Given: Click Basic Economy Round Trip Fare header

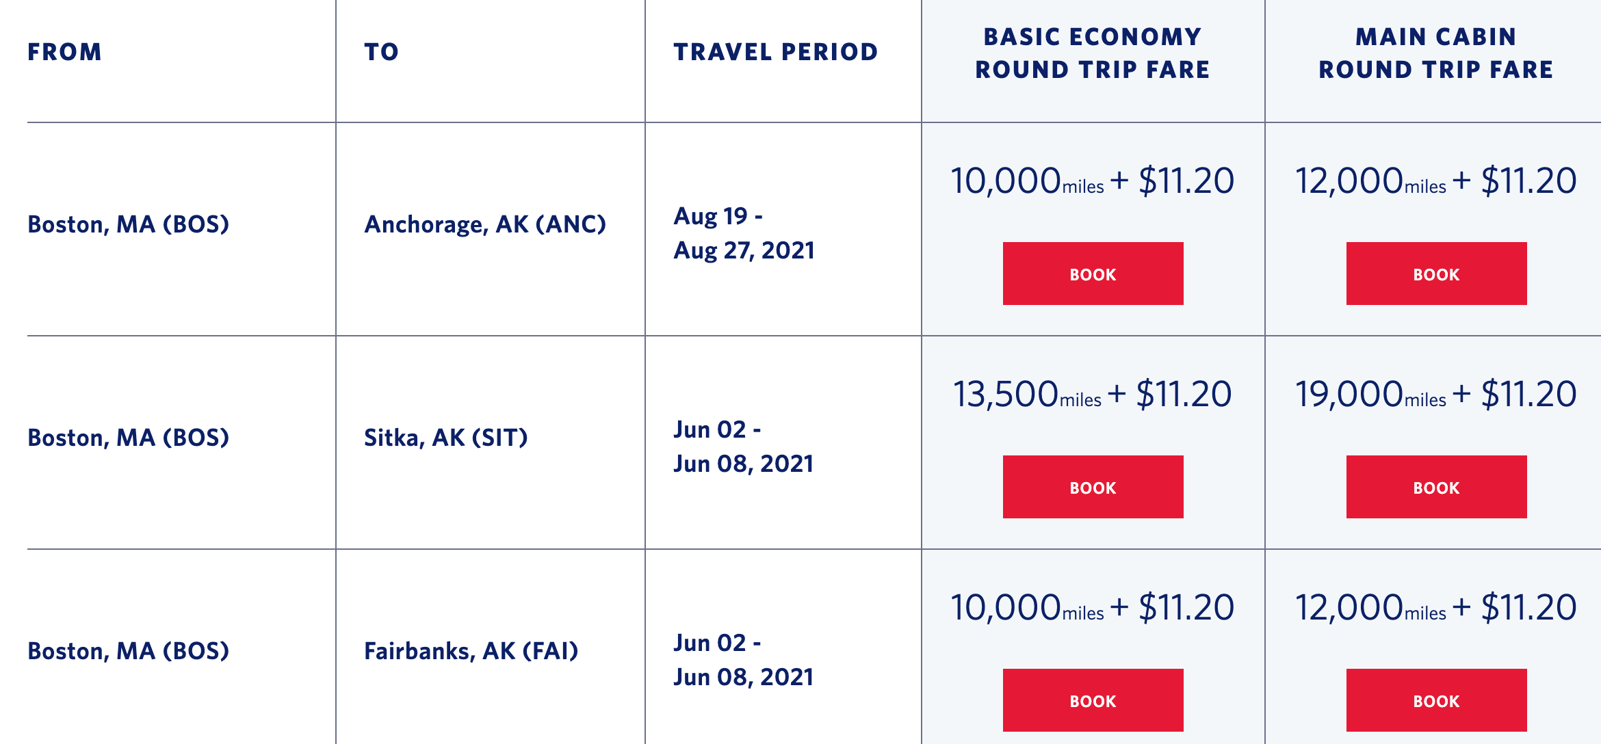Looking at the screenshot, I should [1093, 53].
